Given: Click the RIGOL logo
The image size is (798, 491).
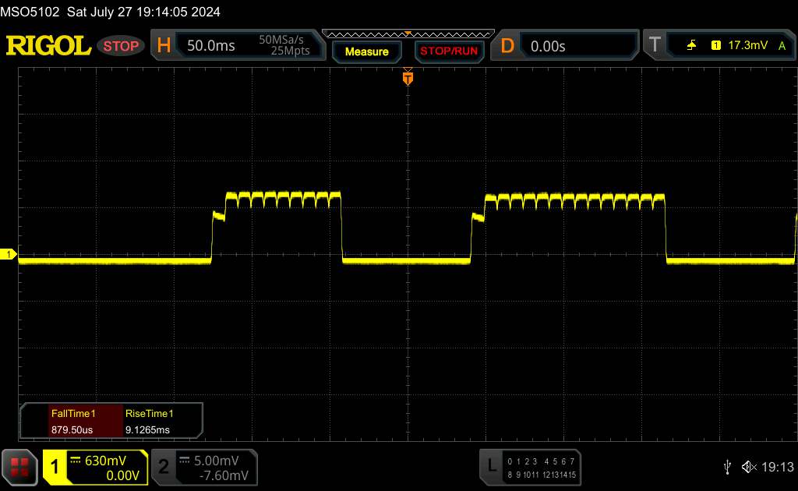Looking at the screenshot, I should 48,46.
